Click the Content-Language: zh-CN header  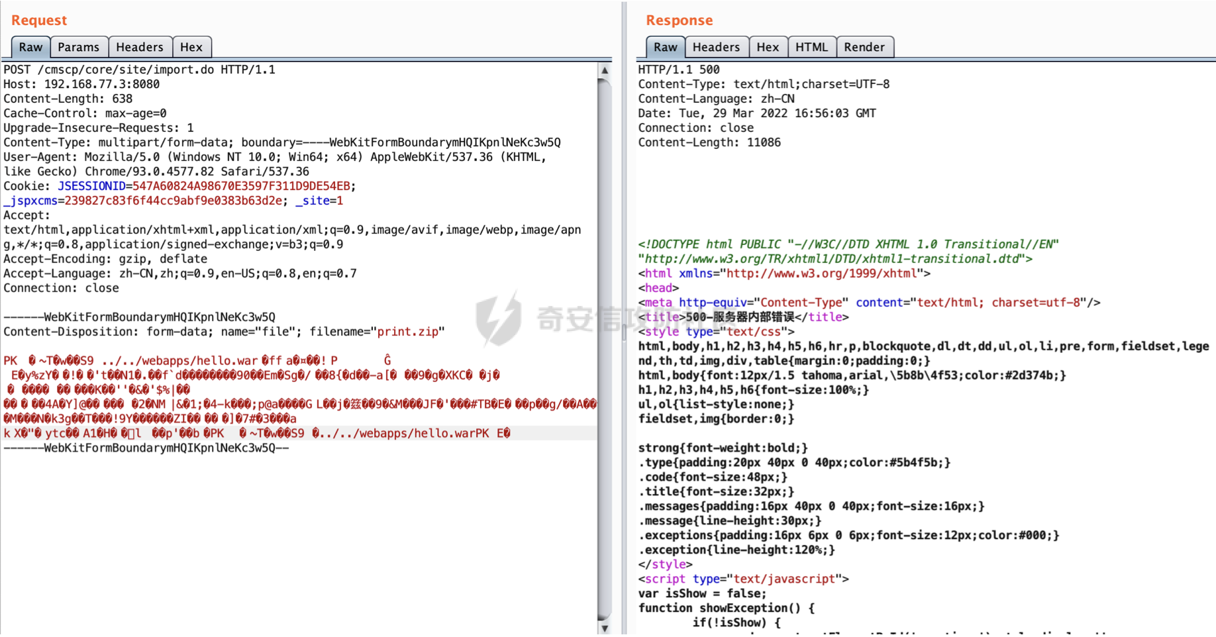pos(716,99)
